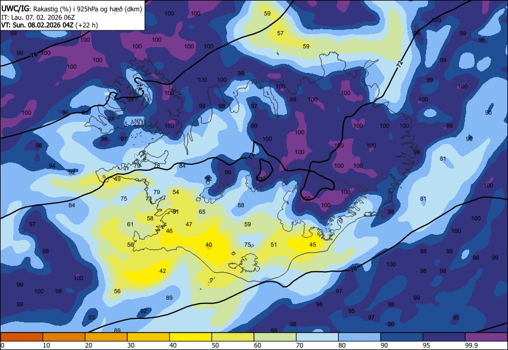Click the humidity value '58' on the map

click(x=150, y=218)
